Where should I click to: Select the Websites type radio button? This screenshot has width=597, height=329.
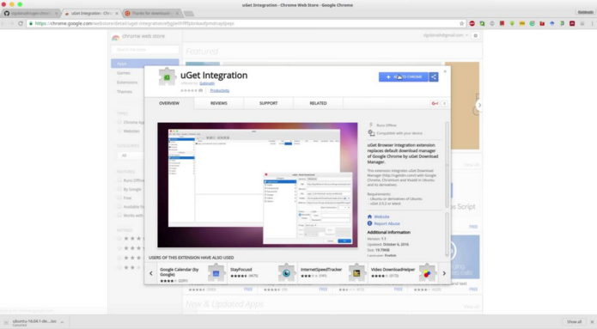[119, 131]
